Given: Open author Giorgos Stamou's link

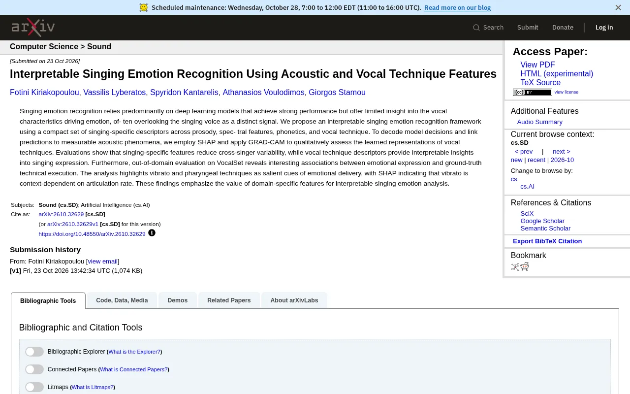Looking at the screenshot, I should pyautogui.click(x=337, y=93).
